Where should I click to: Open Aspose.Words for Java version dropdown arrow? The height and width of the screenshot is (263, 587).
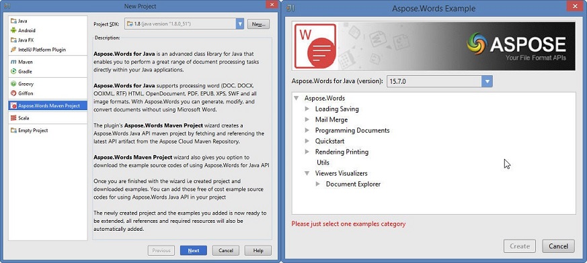coord(487,81)
